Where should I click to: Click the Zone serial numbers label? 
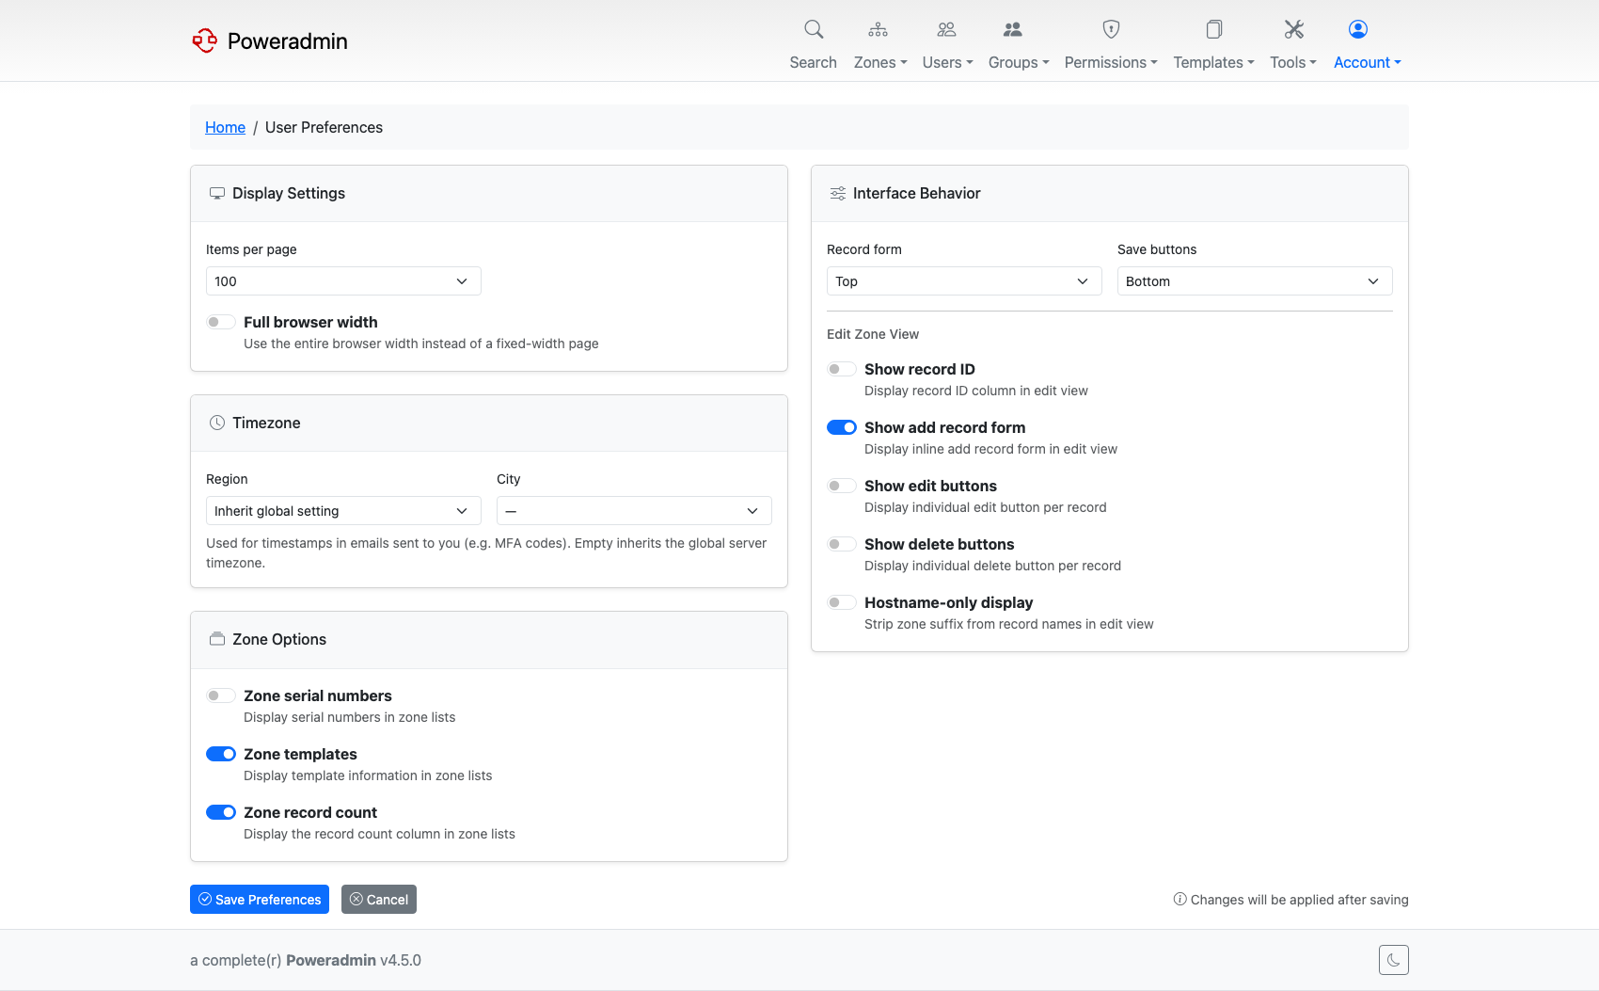[x=318, y=695]
